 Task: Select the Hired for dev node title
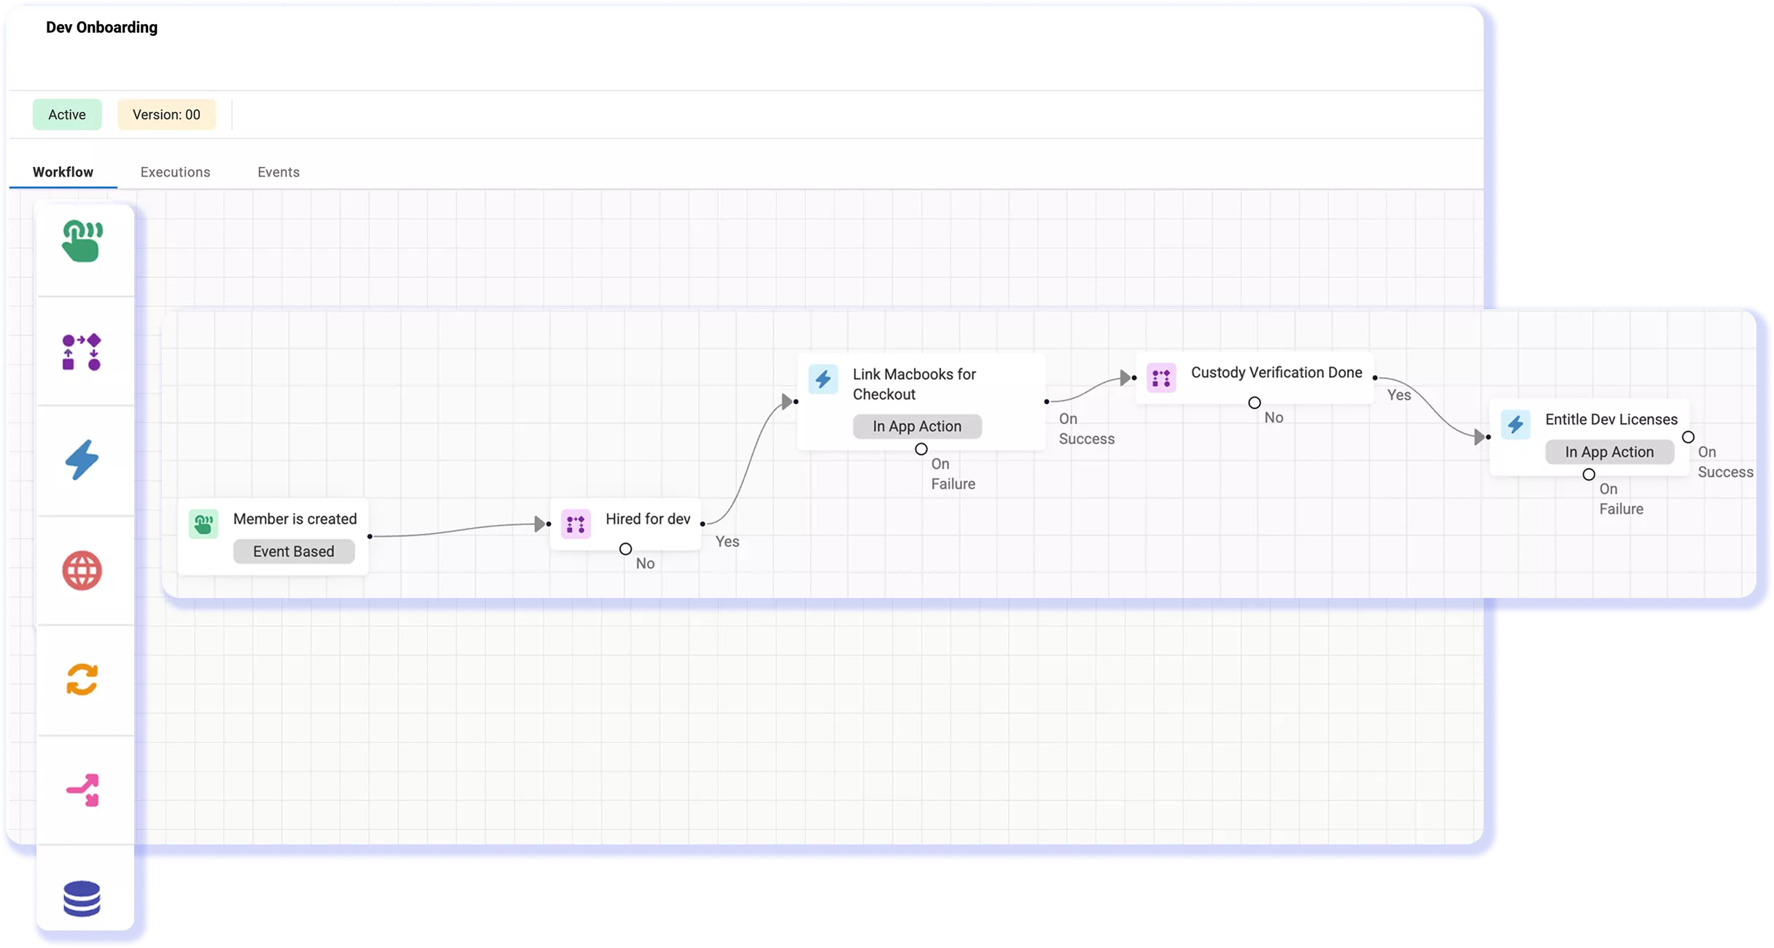(x=648, y=518)
